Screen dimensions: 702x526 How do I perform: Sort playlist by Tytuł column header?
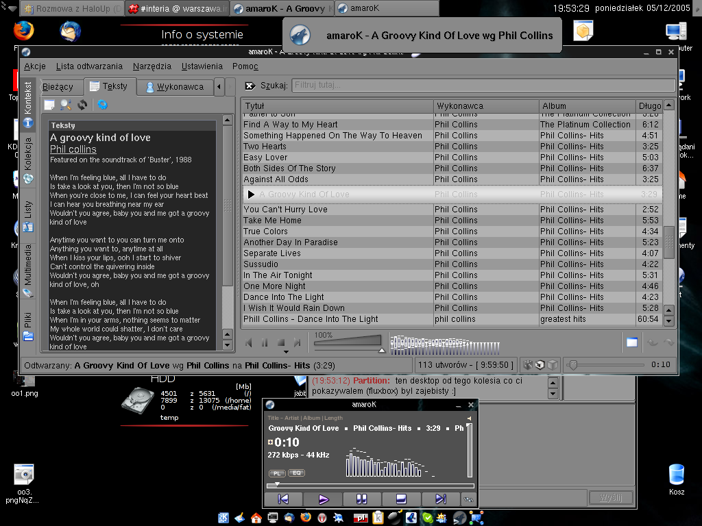point(337,106)
